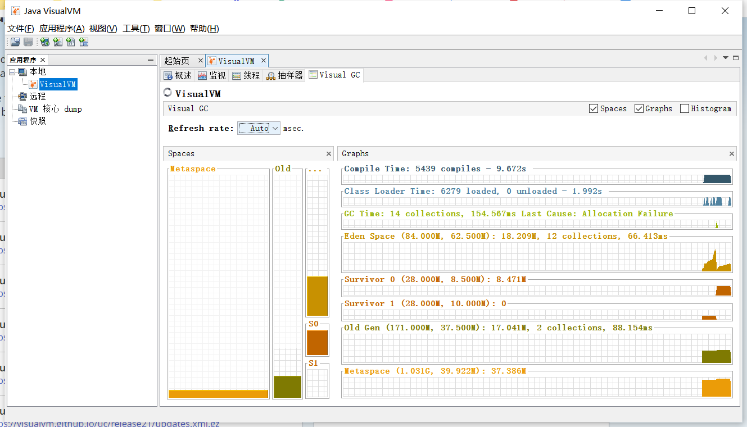Viewport: 747px width, 427px height.
Task: Close the 应用程序 panel tab
Action: (x=42, y=60)
